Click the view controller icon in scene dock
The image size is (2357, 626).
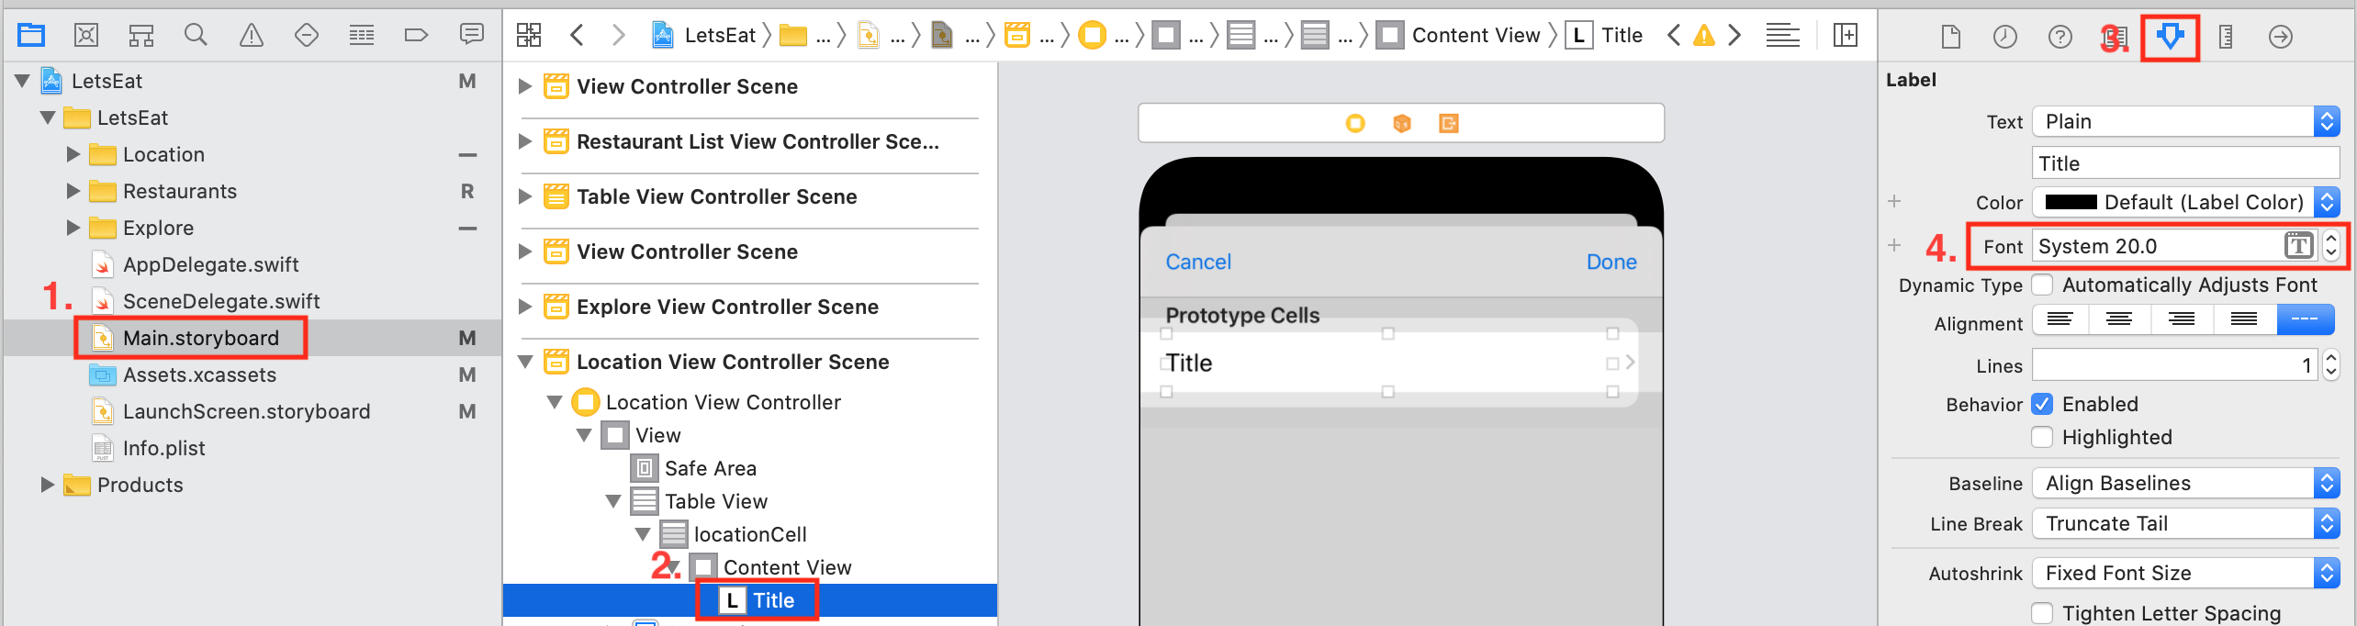[x=1355, y=123]
